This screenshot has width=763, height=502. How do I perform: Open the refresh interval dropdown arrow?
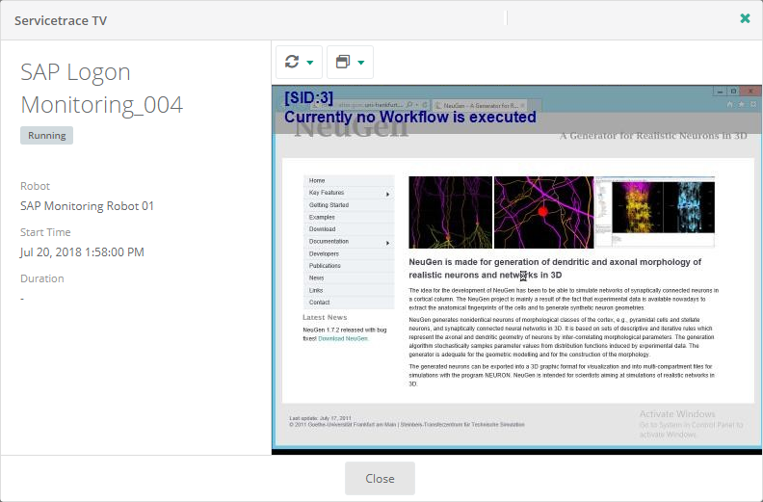coord(310,63)
